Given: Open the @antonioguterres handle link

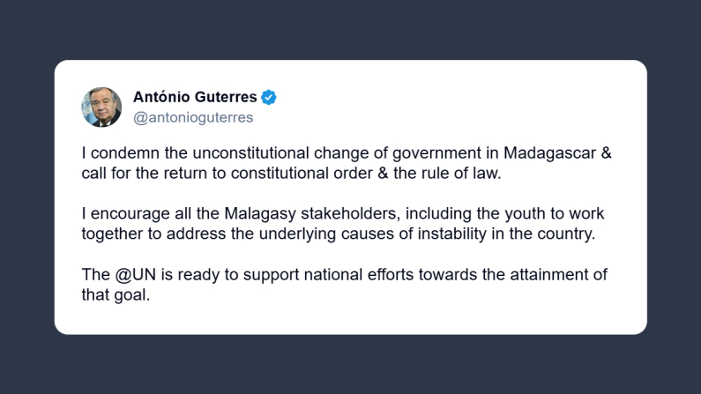Looking at the screenshot, I should pyautogui.click(x=192, y=117).
